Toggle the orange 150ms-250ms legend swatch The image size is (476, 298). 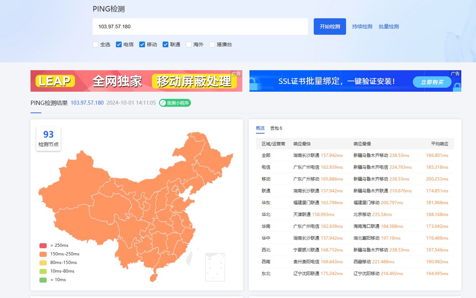(43, 254)
